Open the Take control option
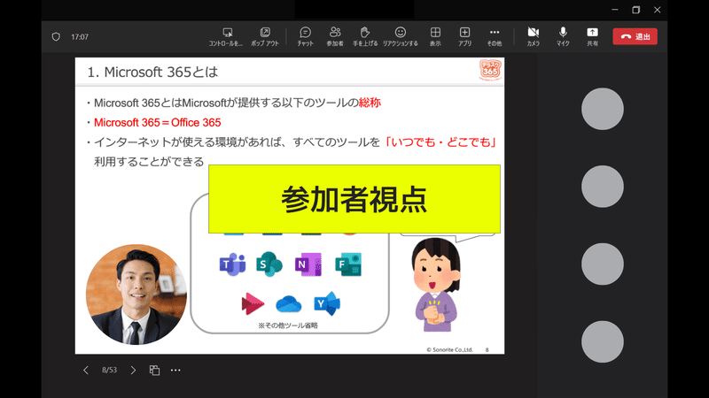709x398 pixels. pyautogui.click(x=226, y=37)
